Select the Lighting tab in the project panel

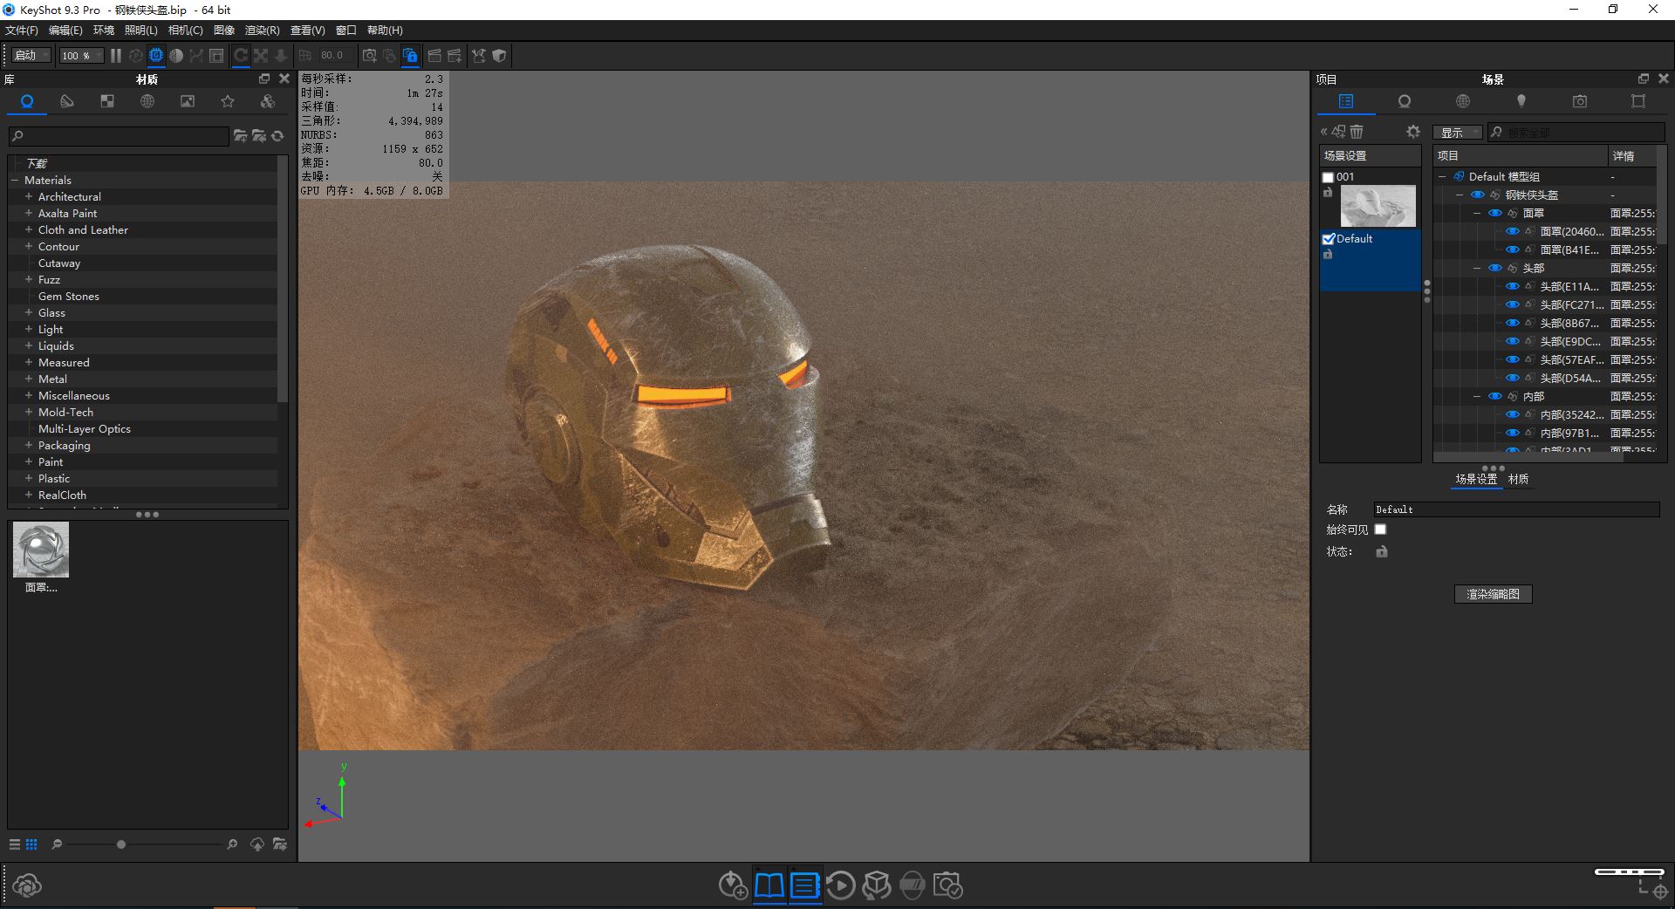[1521, 101]
